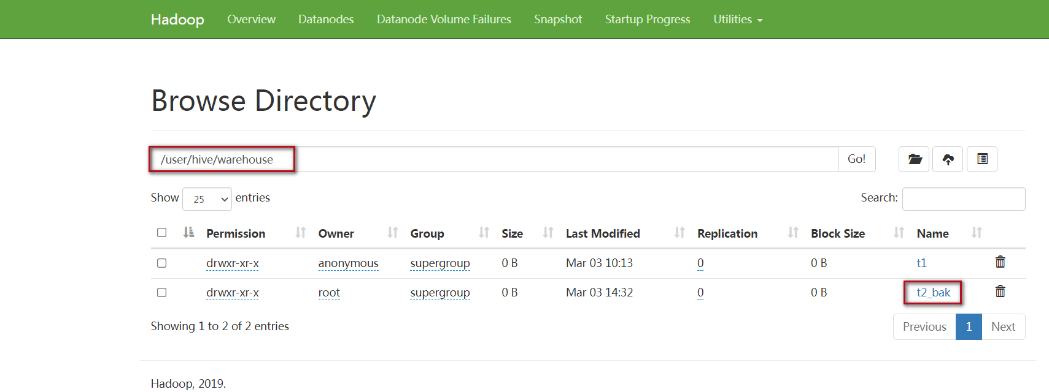Viewport: 1049px width, 392px height.
Task: Tick the checkbox for the t1 row
Action: point(162,263)
